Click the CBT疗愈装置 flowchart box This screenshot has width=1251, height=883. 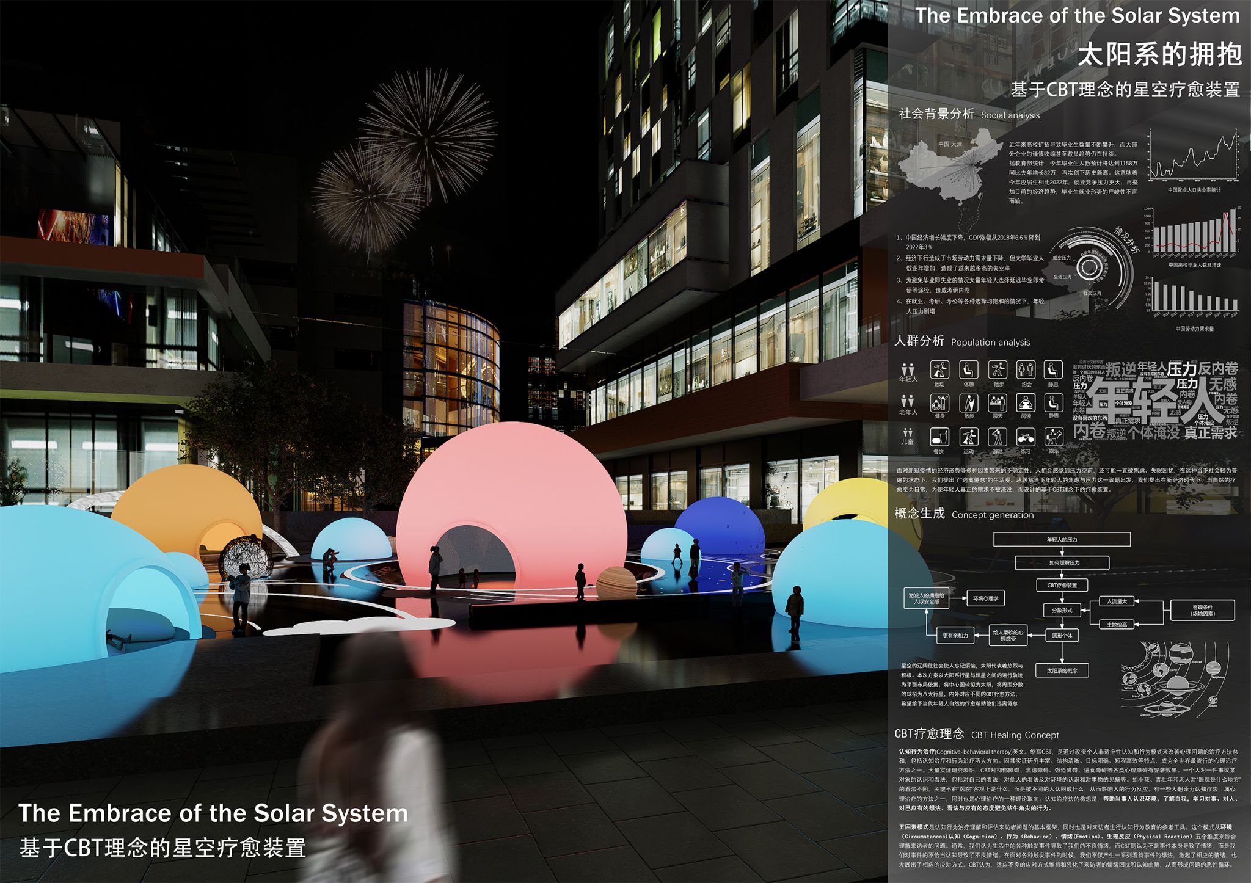coord(1062,585)
